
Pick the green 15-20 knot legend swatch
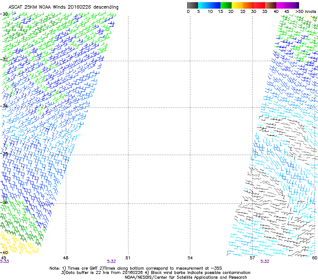[x=226, y=5]
